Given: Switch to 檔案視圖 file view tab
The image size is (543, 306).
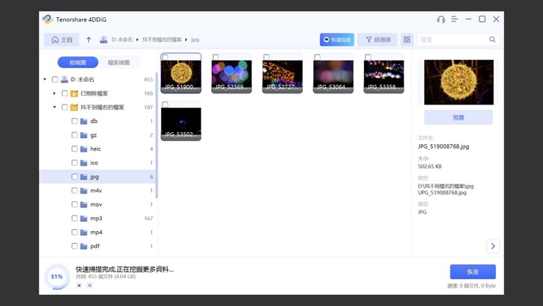Looking at the screenshot, I should coord(119,63).
